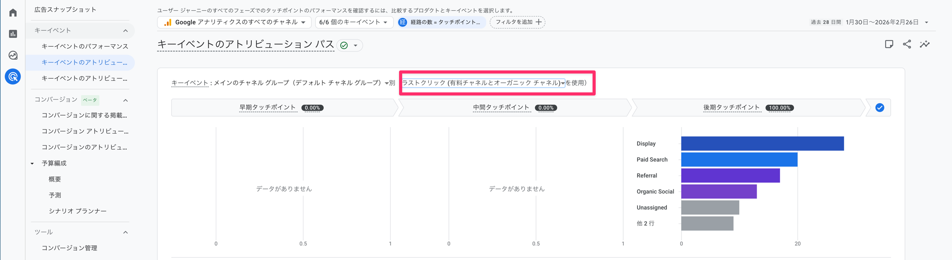Click the gray Unassigned bar
This screenshot has width=952, height=260.
(710, 208)
